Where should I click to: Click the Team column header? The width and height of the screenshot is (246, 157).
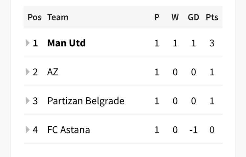(58, 17)
